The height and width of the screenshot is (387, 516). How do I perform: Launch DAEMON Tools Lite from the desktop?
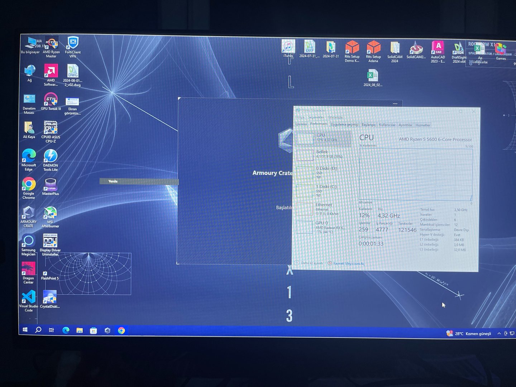click(51, 160)
